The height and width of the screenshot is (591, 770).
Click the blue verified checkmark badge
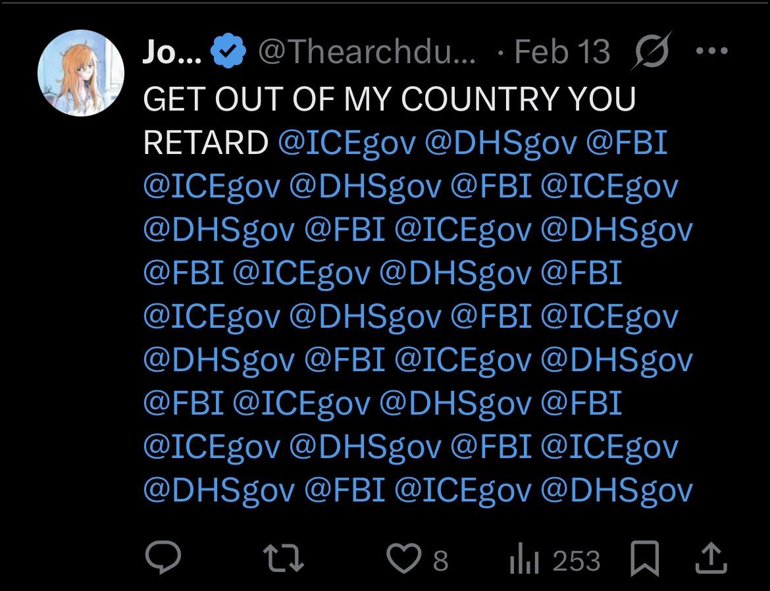tap(228, 52)
